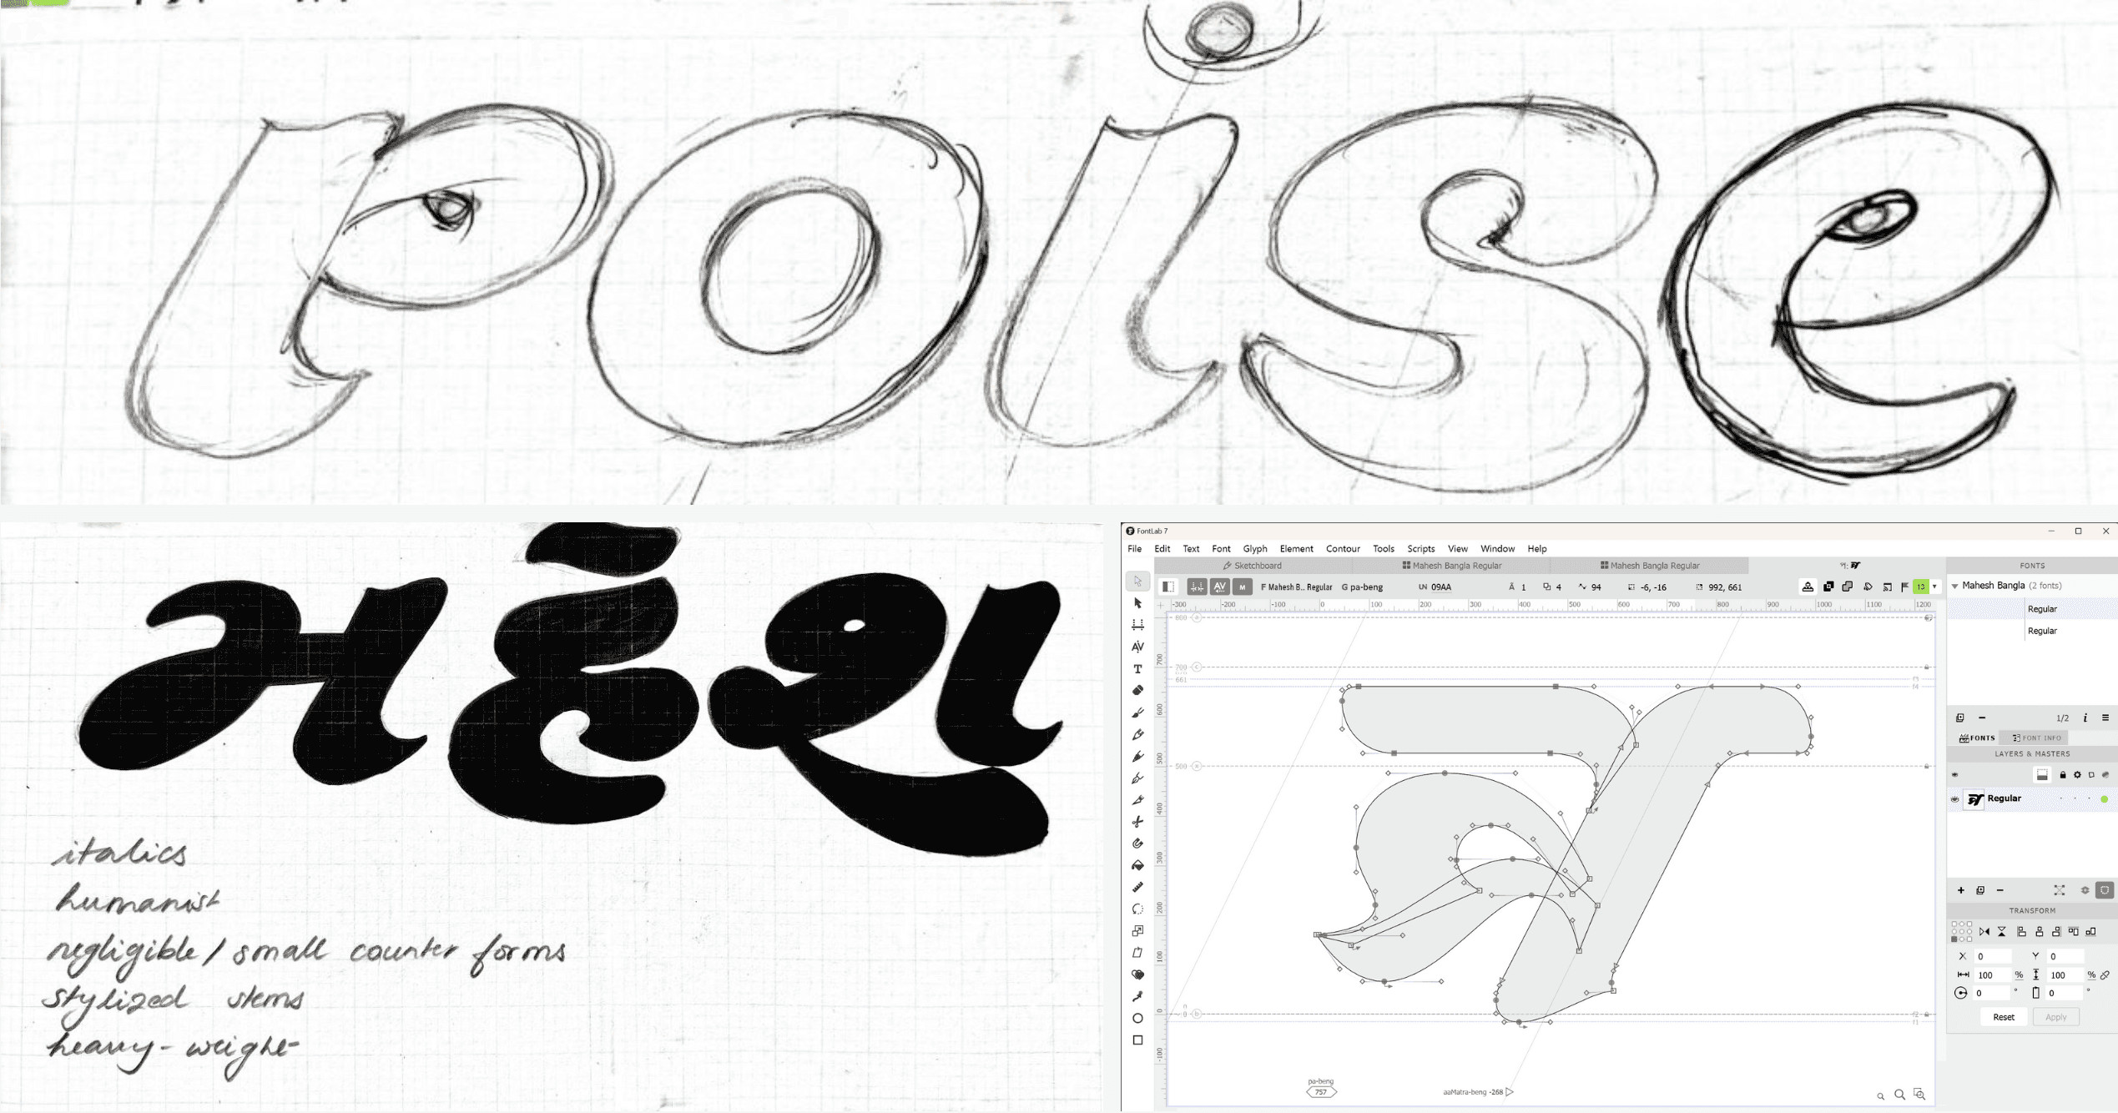Click the Y position input field
Image resolution: width=2118 pixels, height=1113 pixels.
[x=2066, y=956]
